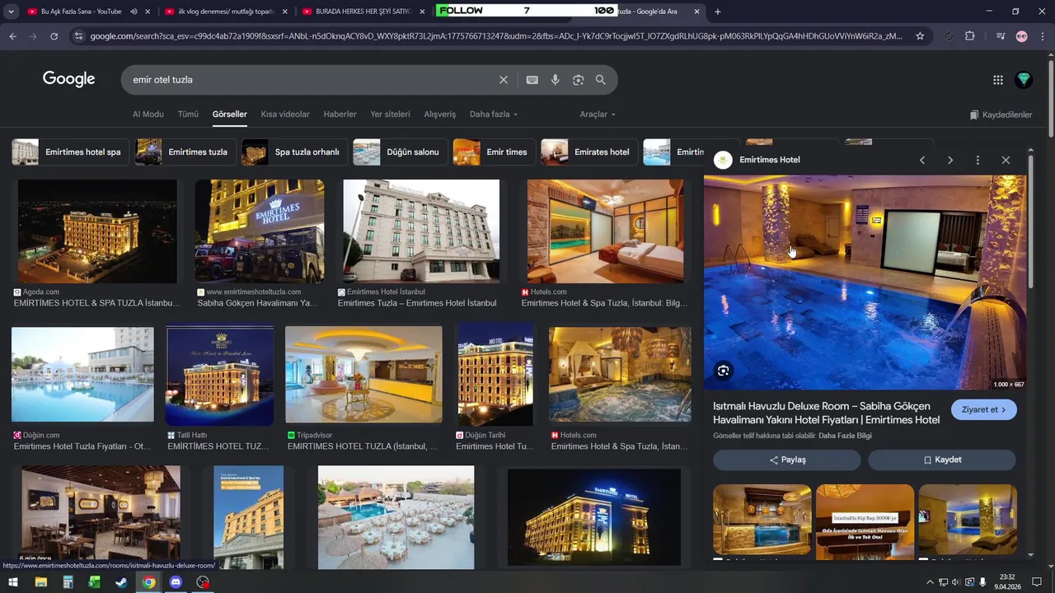Image resolution: width=1055 pixels, height=593 pixels.
Task: Open the Kısa videolar tab
Action: 285,114
